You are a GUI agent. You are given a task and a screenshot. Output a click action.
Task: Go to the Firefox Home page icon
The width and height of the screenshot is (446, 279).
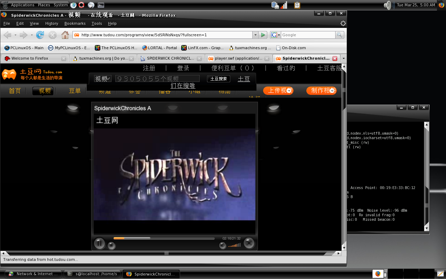pos(65,35)
